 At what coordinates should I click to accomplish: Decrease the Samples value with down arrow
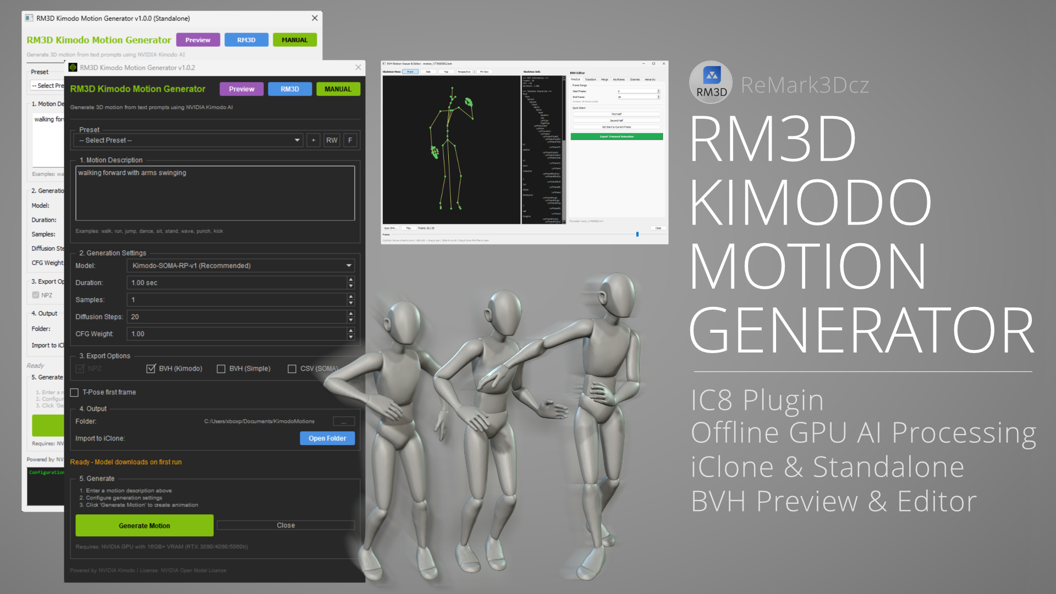coord(351,303)
